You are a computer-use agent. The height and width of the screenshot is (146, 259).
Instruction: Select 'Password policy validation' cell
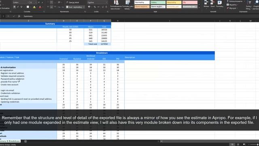tap(13, 79)
